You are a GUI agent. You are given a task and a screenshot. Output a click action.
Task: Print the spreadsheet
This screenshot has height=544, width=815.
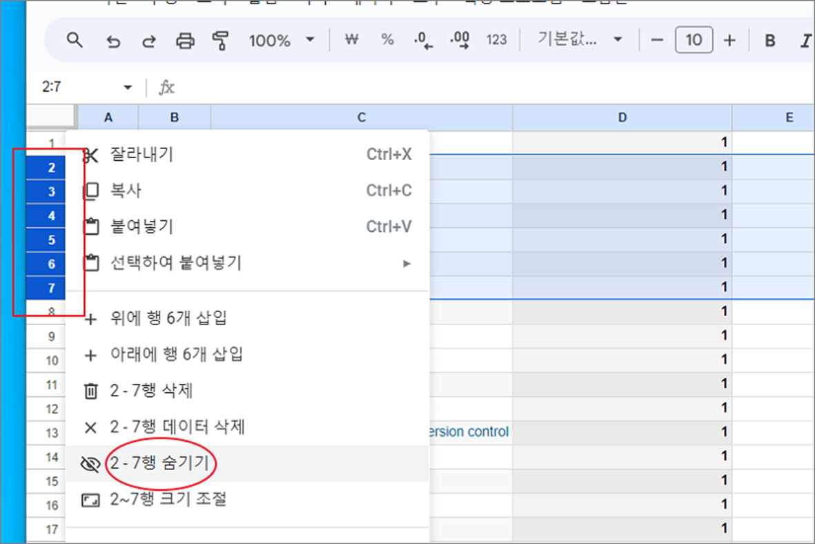click(185, 41)
